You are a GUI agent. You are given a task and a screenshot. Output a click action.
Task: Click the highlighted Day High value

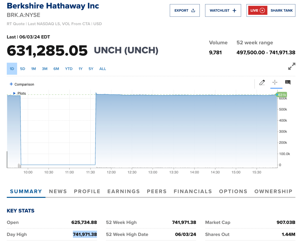point(85,235)
